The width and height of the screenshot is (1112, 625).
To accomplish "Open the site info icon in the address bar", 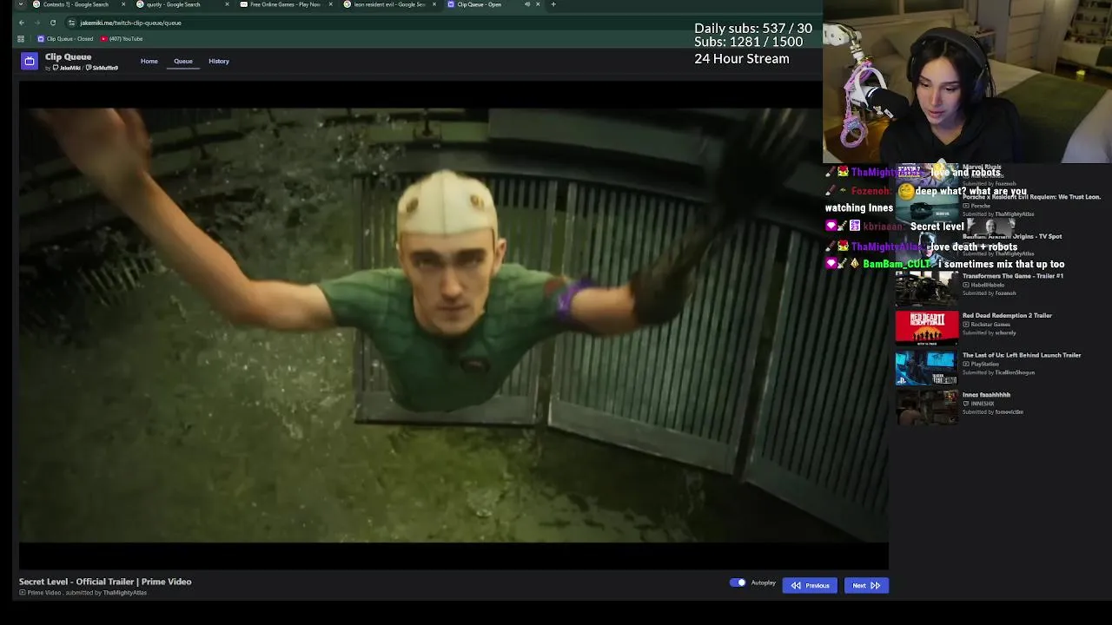I will pos(71,23).
